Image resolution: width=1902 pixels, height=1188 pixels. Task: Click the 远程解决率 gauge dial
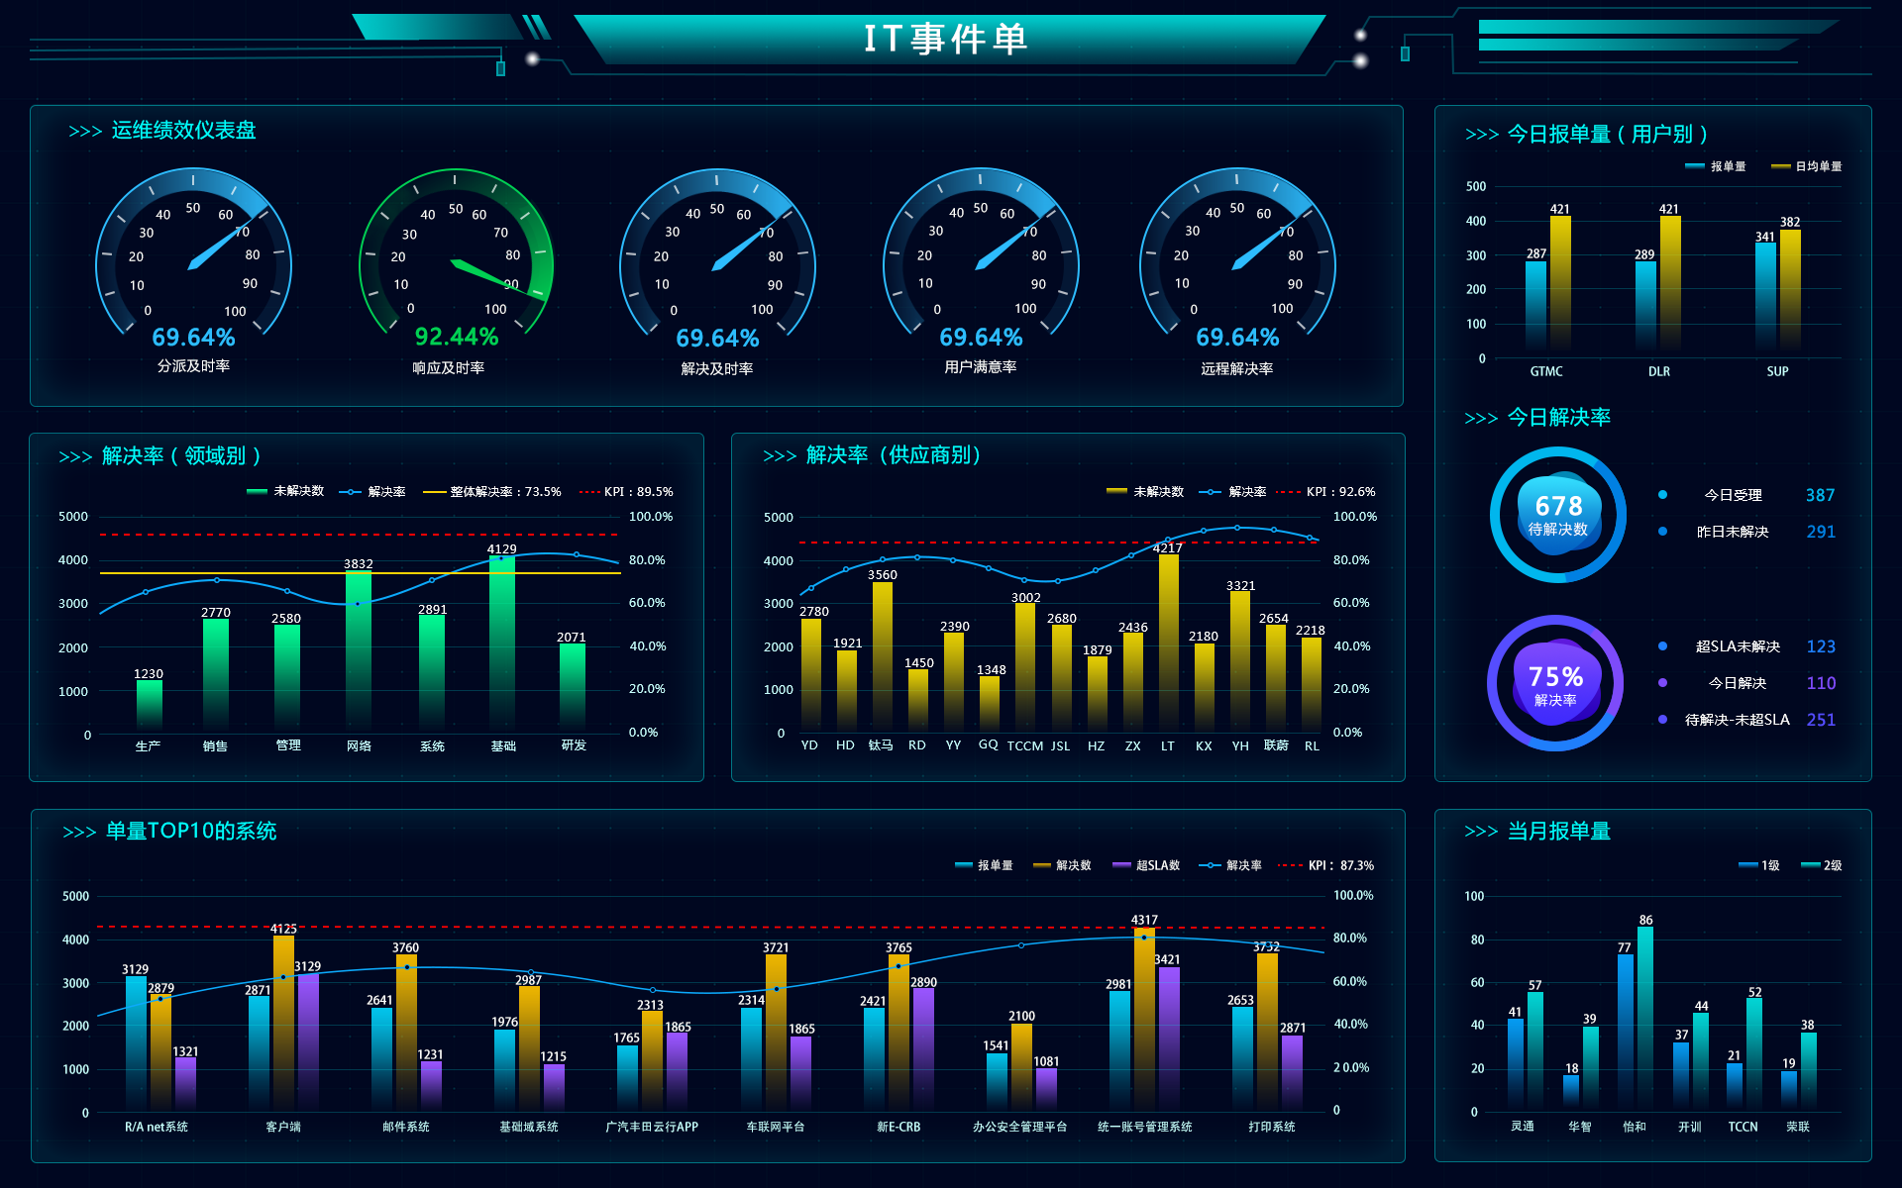[1236, 262]
